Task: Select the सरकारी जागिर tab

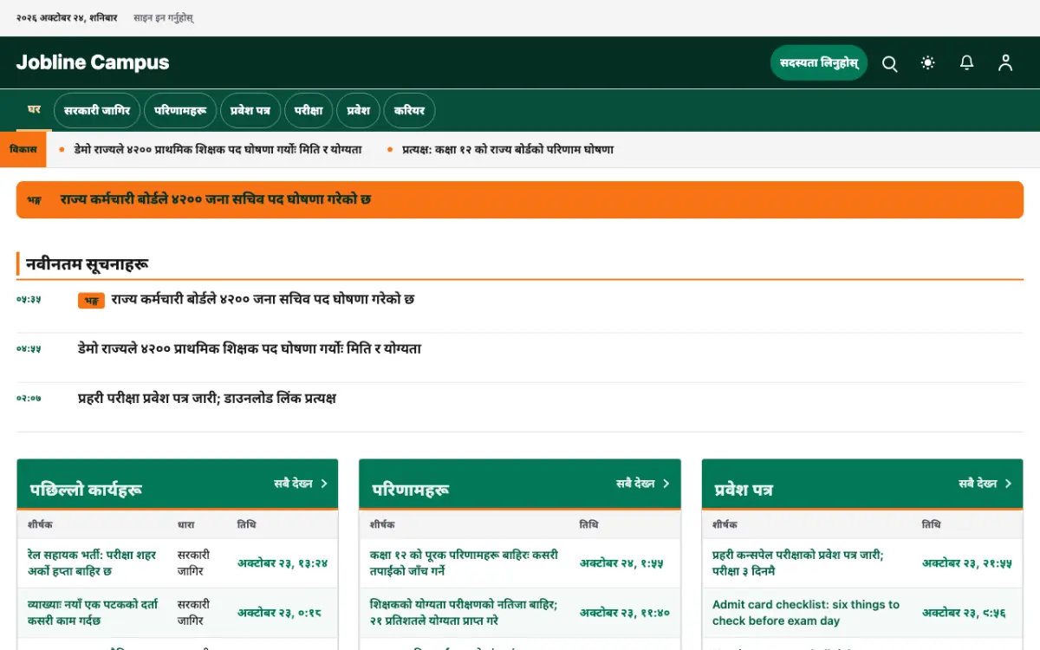Action: click(x=97, y=111)
